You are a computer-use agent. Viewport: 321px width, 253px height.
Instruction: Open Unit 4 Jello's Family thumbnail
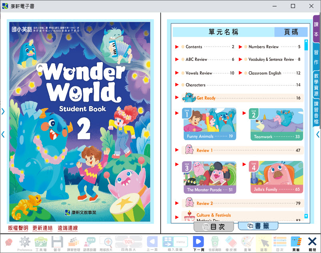tap(276, 177)
